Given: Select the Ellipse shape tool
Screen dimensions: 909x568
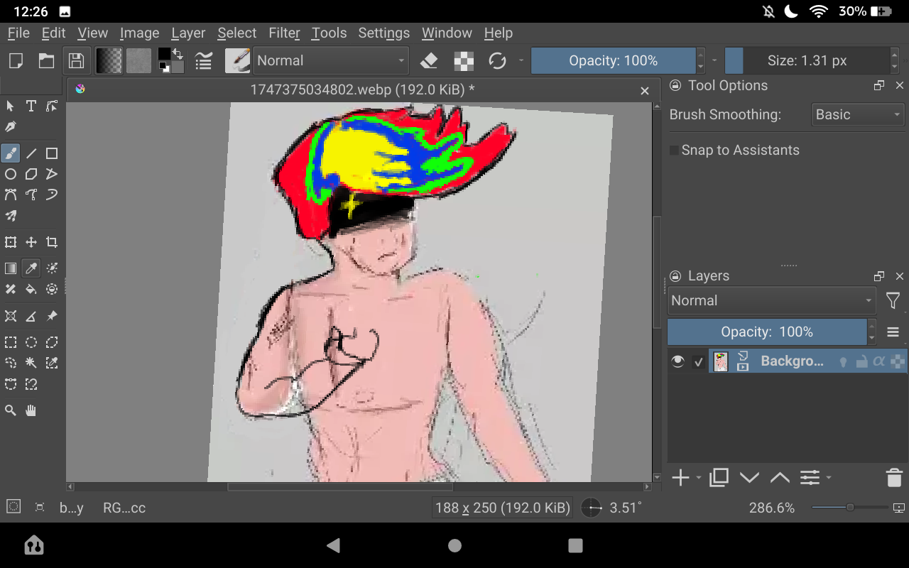Looking at the screenshot, I should pos(11,174).
